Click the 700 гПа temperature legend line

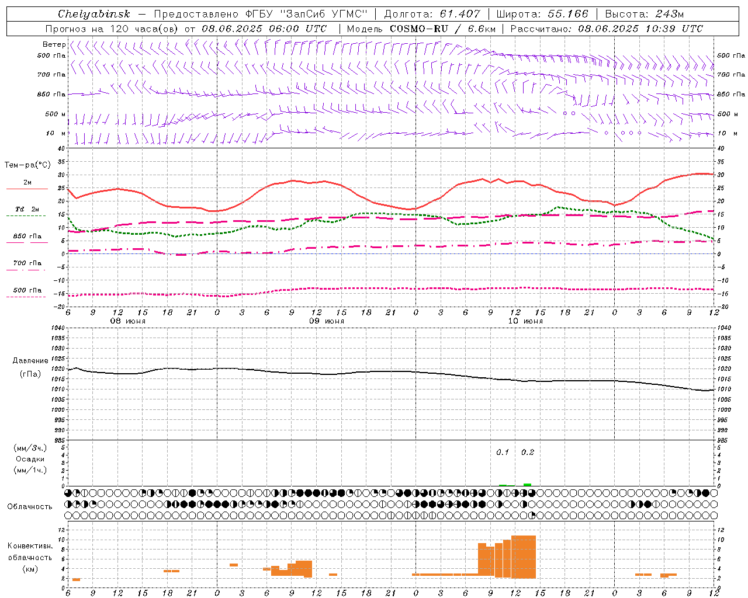pyautogui.click(x=27, y=270)
